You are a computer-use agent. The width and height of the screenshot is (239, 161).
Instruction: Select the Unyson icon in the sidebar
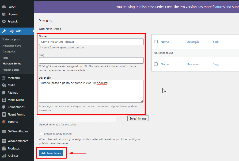click(x=5, y=14)
